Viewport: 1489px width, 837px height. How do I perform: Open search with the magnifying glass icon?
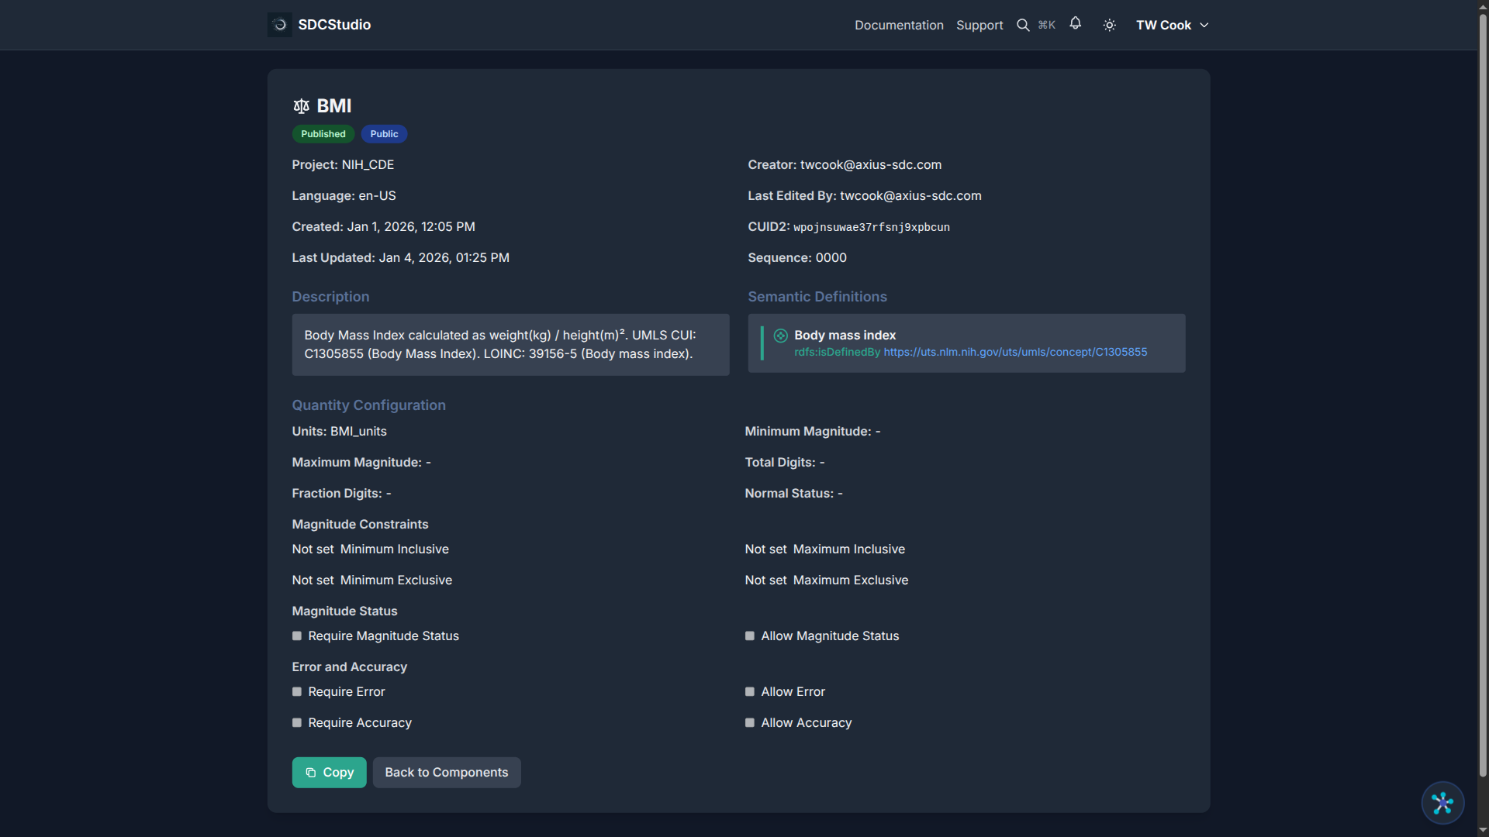coord(1023,24)
